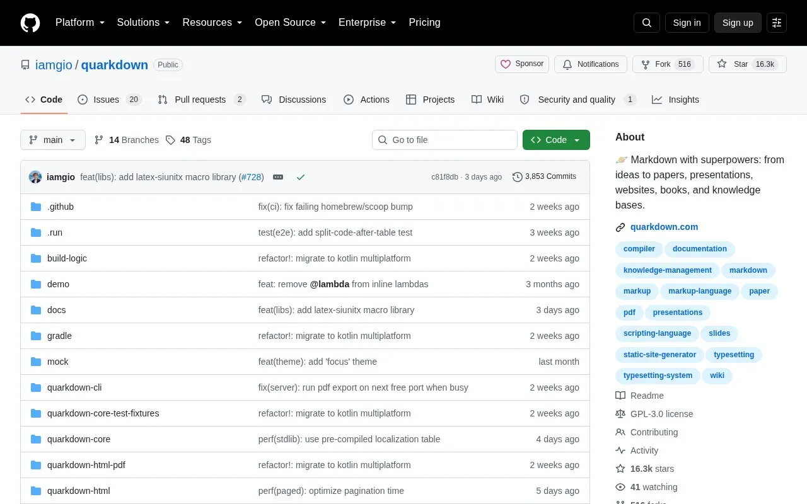
Task: Open the Insights tab
Action: pos(675,100)
